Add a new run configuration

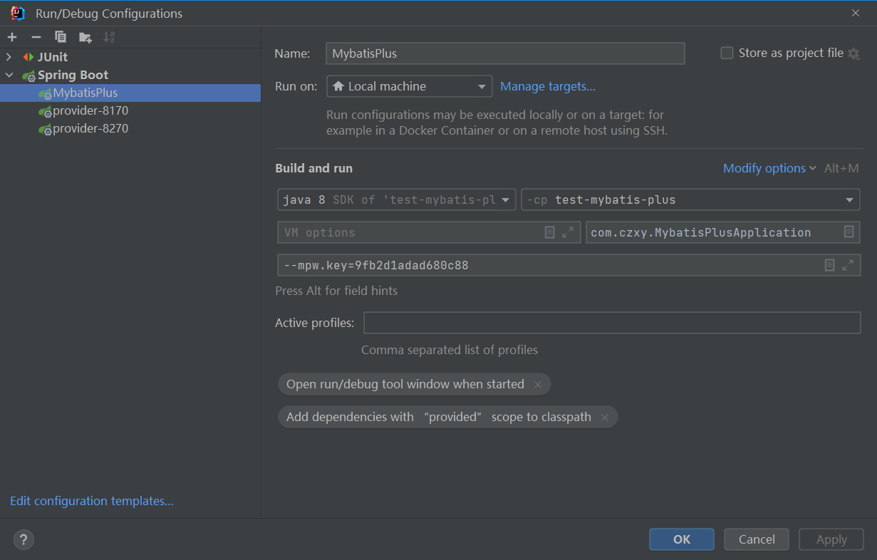11,36
